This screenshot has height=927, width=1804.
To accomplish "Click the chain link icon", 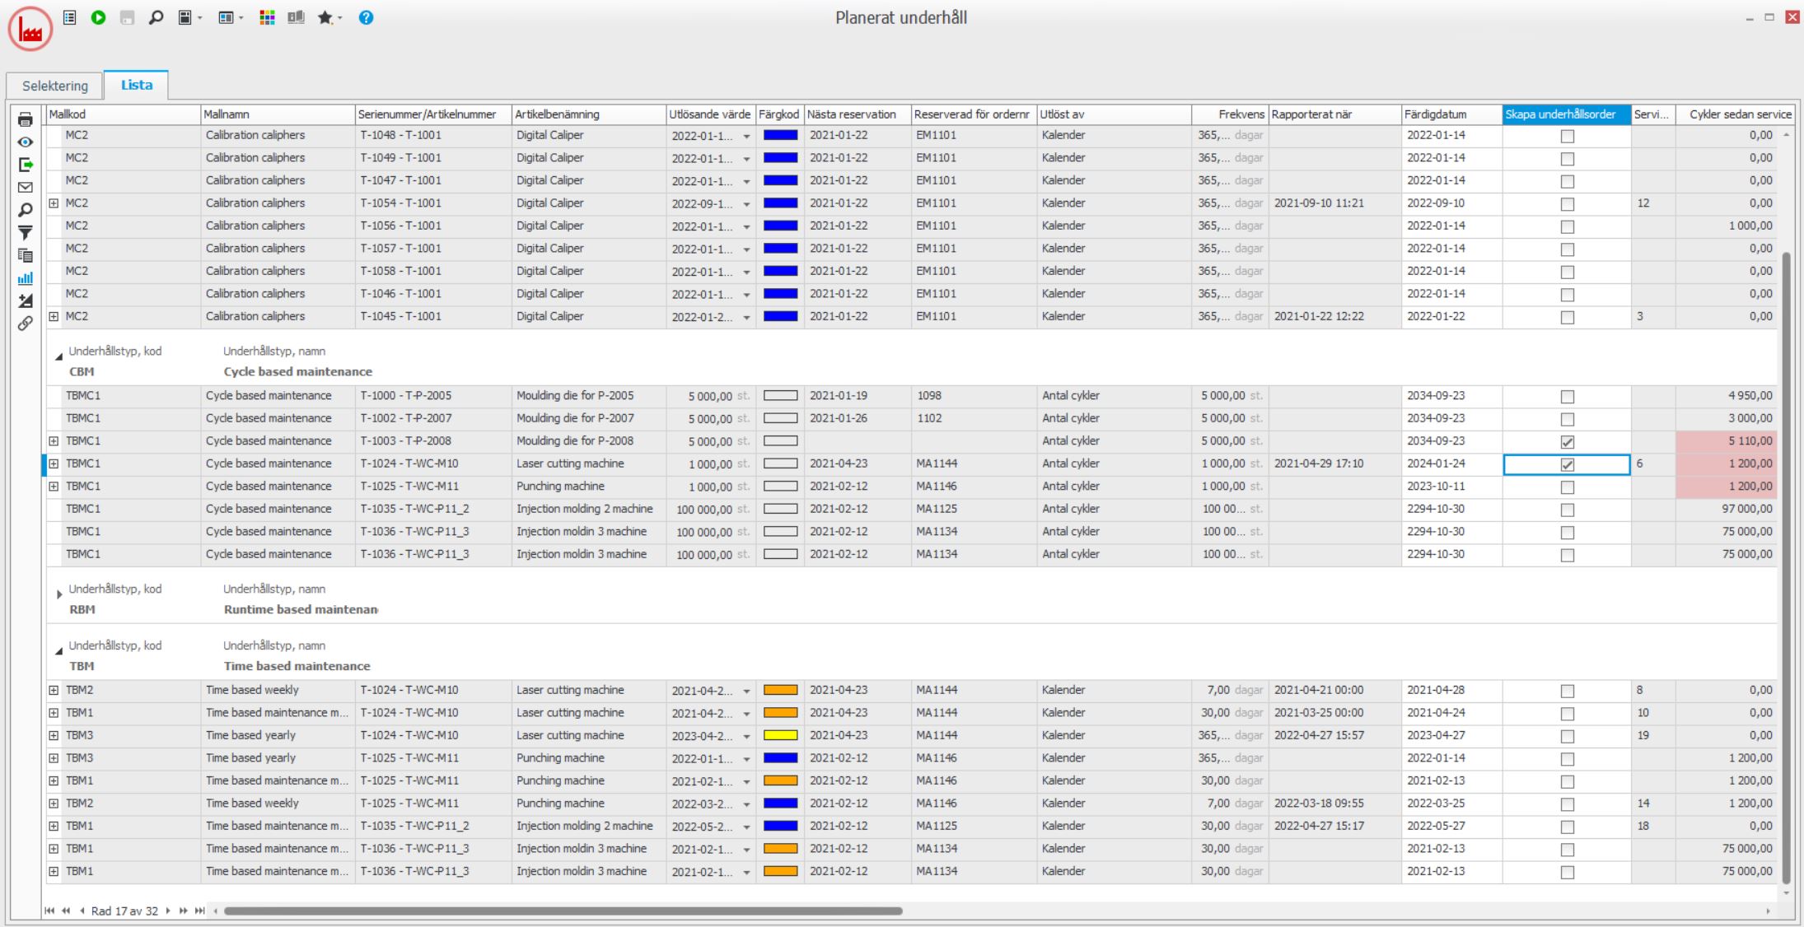I will [x=26, y=324].
